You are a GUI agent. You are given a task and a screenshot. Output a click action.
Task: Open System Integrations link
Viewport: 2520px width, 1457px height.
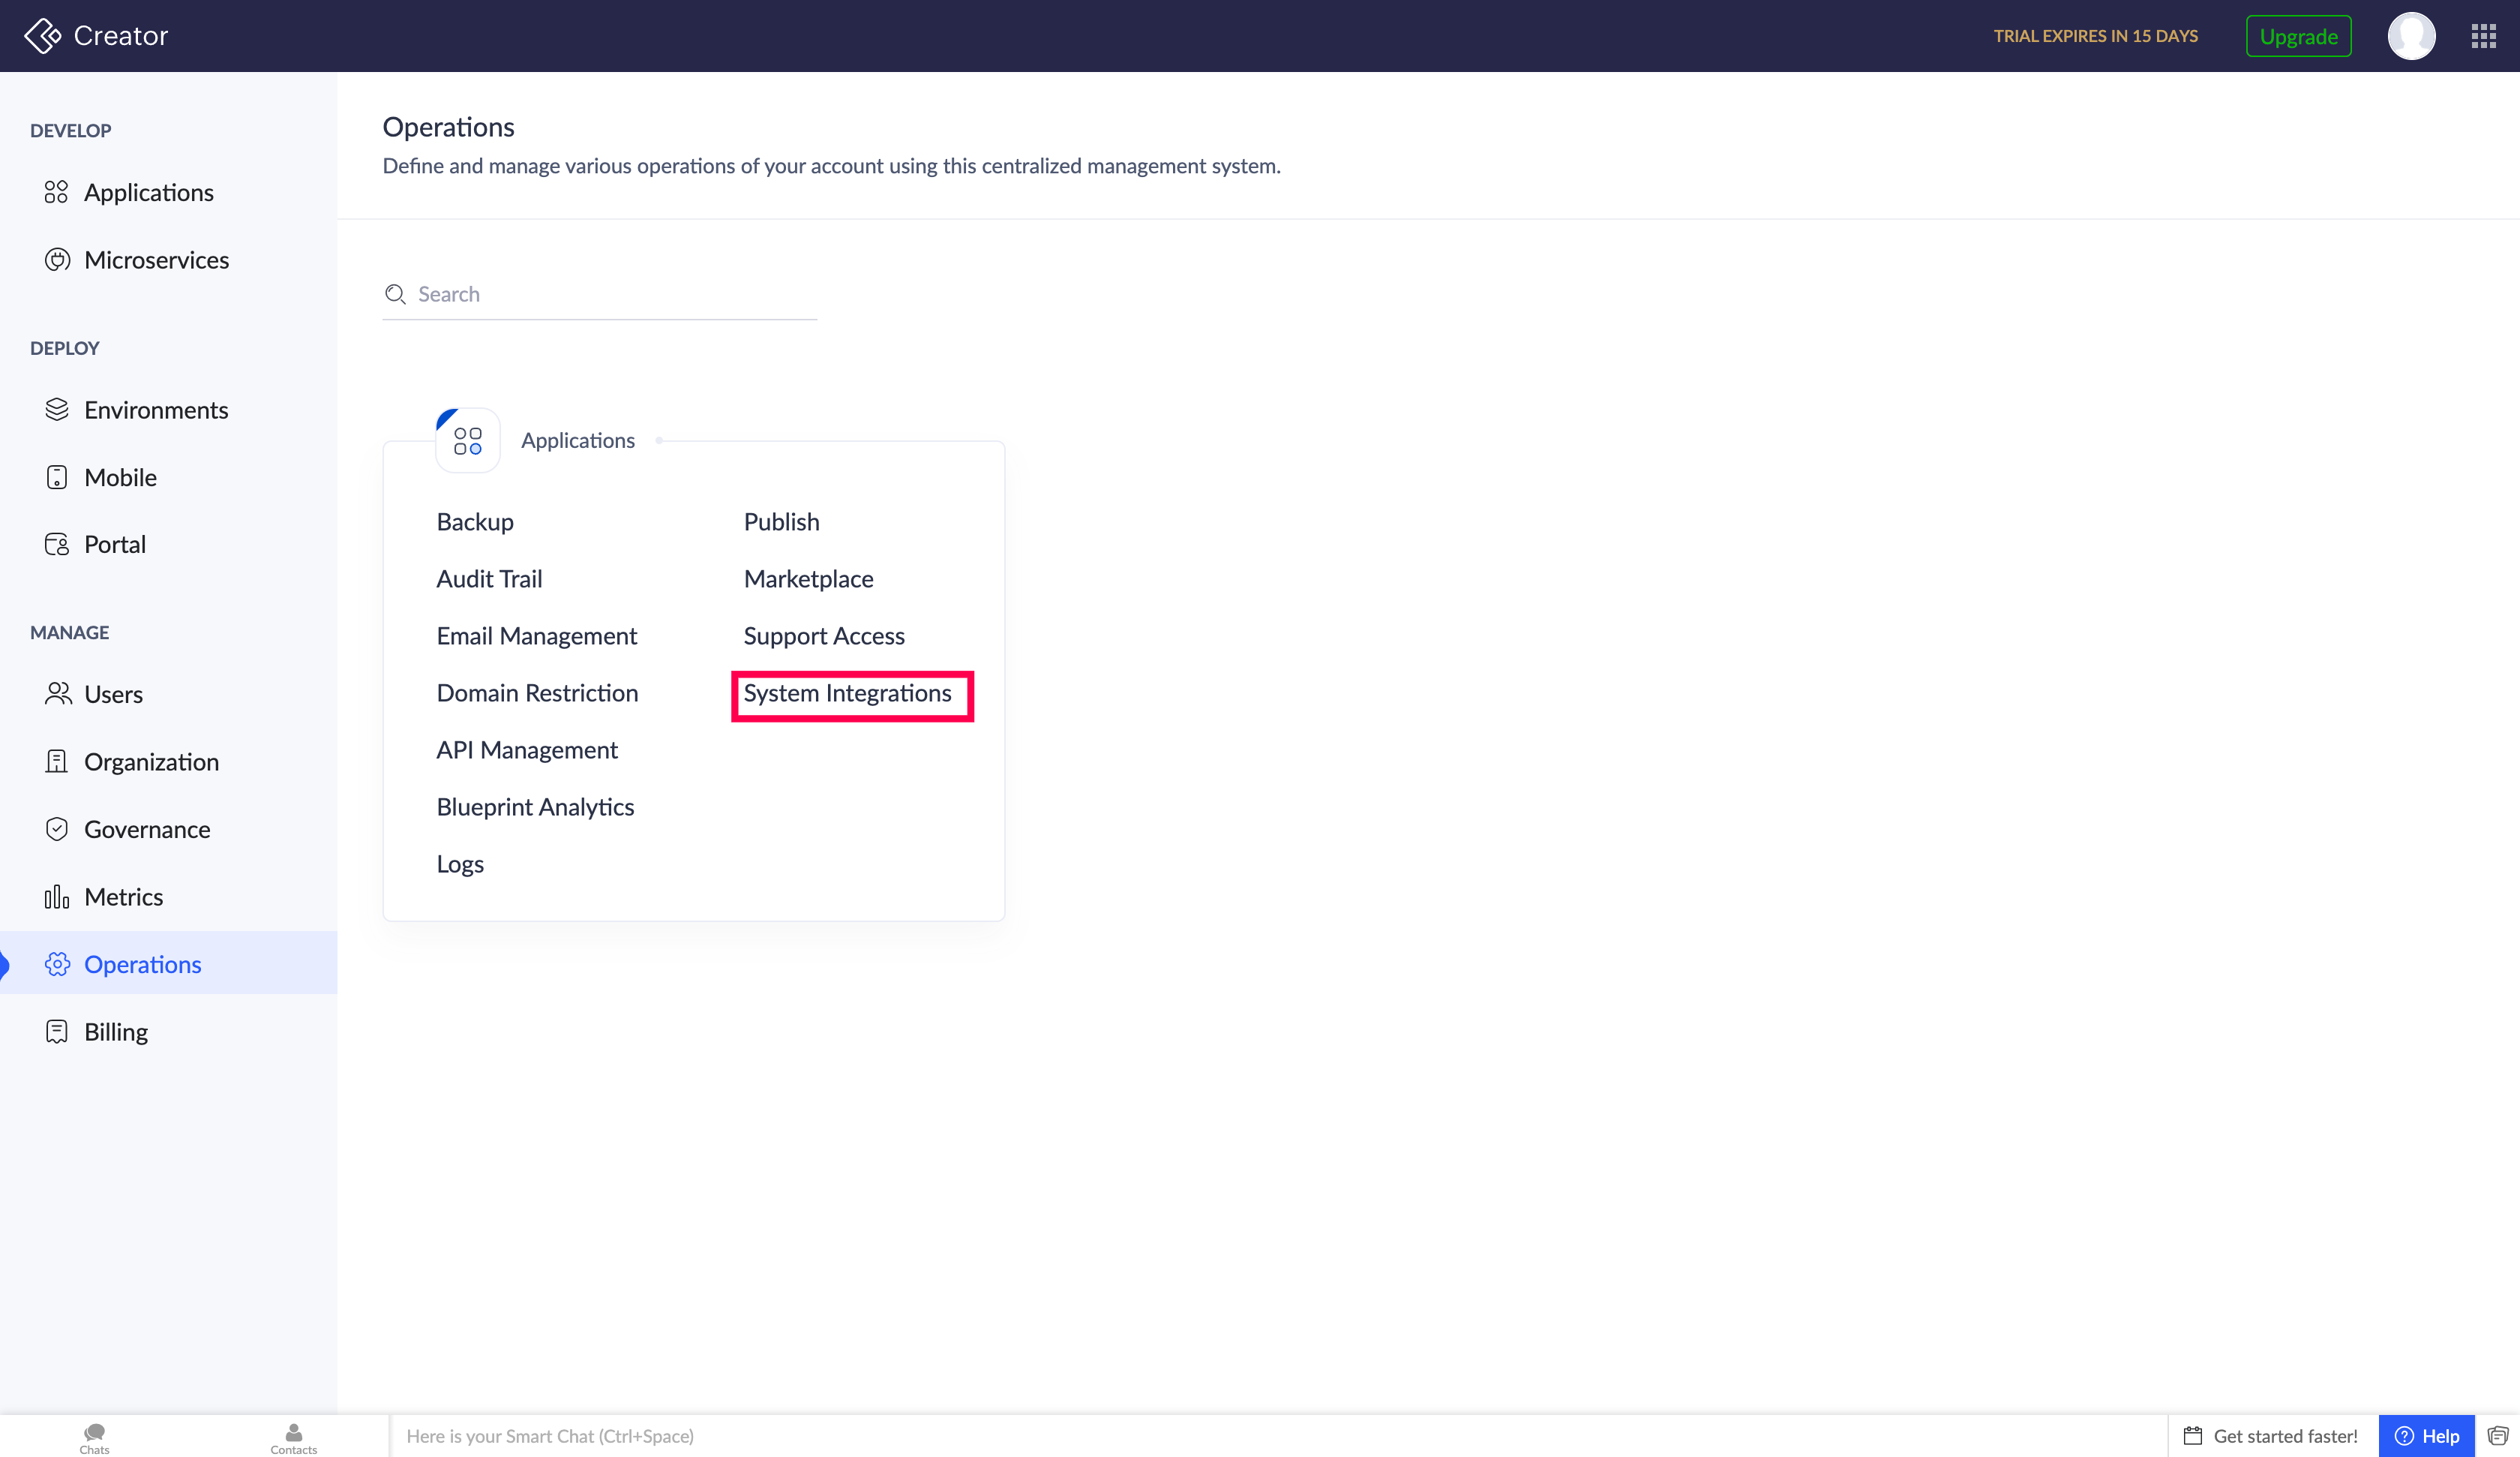point(847,693)
